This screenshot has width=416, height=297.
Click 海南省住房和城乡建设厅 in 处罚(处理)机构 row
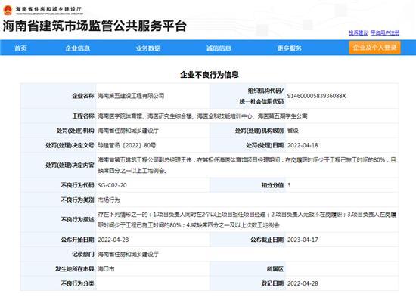coord(129,131)
